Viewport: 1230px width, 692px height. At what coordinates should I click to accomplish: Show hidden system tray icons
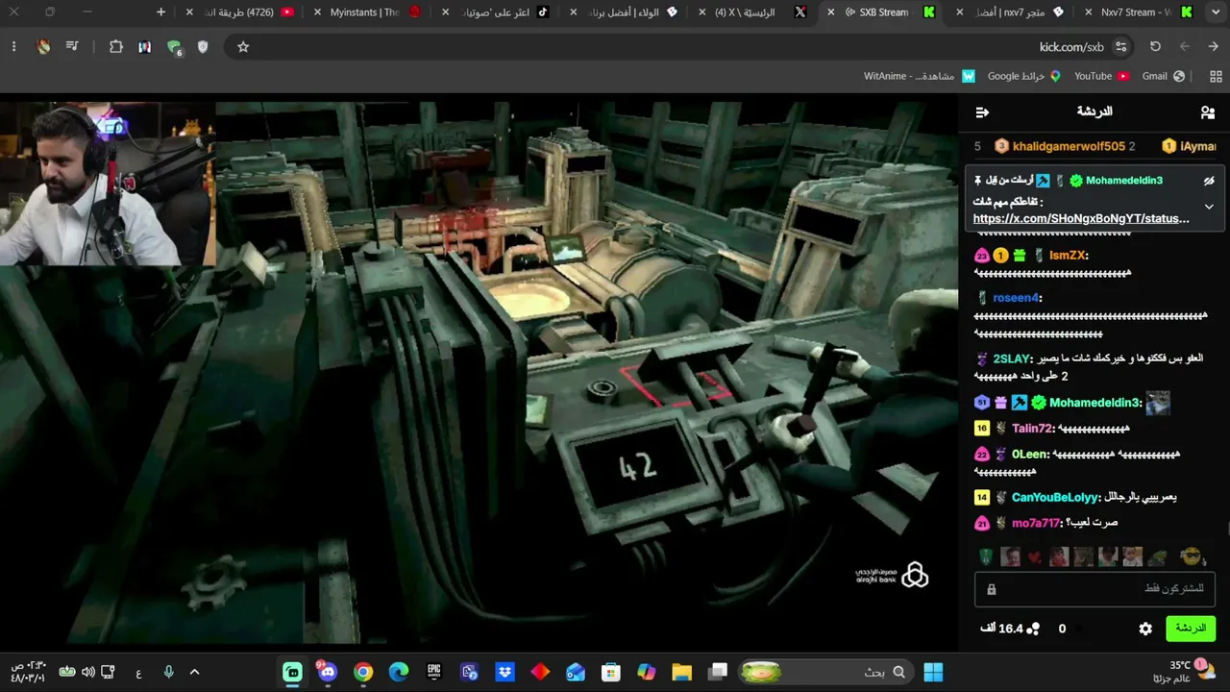(194, 673)
